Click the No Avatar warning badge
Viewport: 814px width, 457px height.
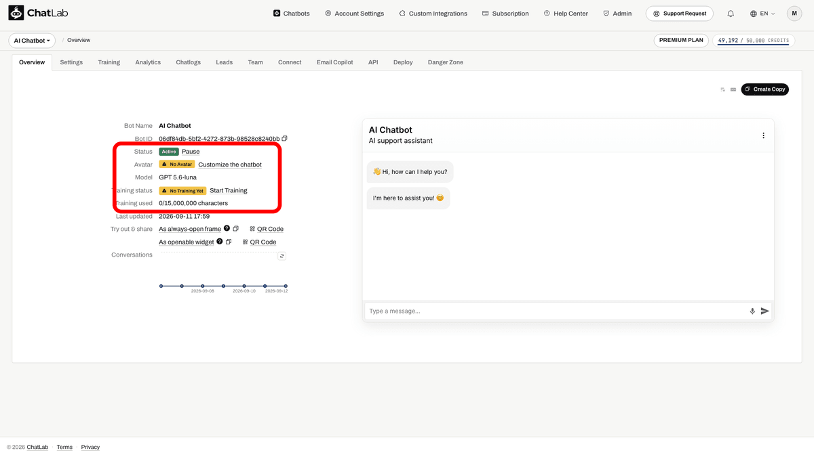177,165
